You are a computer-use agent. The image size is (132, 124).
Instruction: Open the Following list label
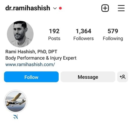(113, 39)
